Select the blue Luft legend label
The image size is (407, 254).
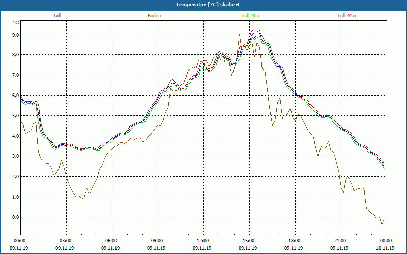pyautogui.click(x=57, y=16)
